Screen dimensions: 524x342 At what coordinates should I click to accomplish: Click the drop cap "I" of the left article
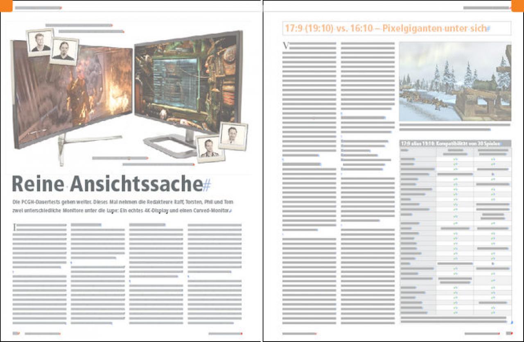14,227
